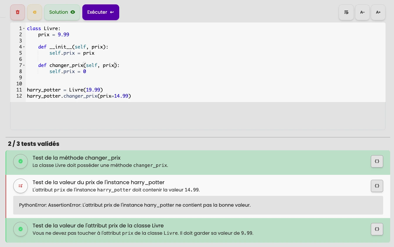Open code view for classe Livre test
The width and height of the screenshot is (394, 247).
377,229
